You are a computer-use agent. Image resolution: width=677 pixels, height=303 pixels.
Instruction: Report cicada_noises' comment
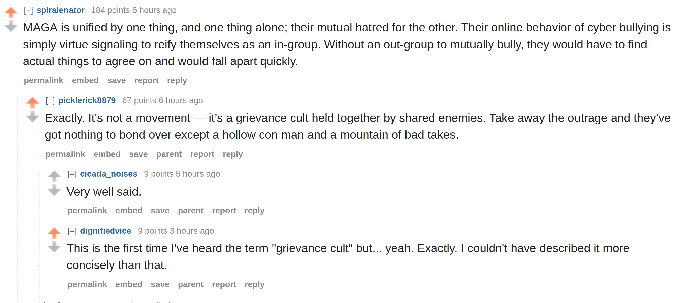224,211
